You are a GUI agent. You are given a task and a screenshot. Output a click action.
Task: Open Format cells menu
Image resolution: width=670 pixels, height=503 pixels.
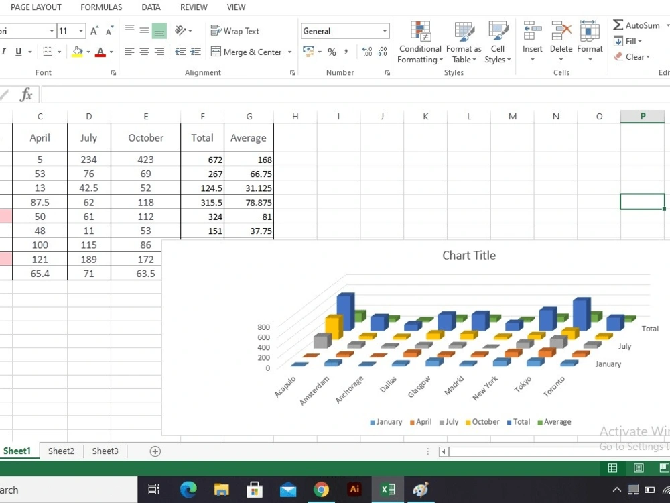point(590,42)
